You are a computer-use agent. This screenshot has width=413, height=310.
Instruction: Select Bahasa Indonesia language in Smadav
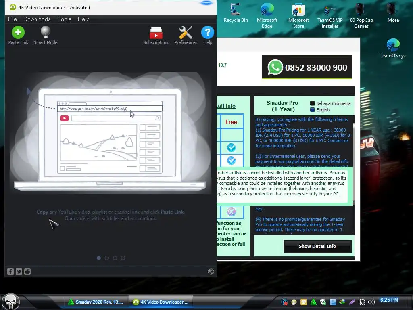pyautogui.click(x=330, y=103)
